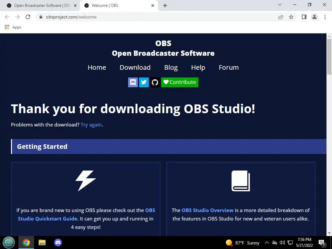This screenshot has height=249, width=332.
Task: Open Chrome from the taskbar
Action: pyautogui.click(x=26, y=243)
